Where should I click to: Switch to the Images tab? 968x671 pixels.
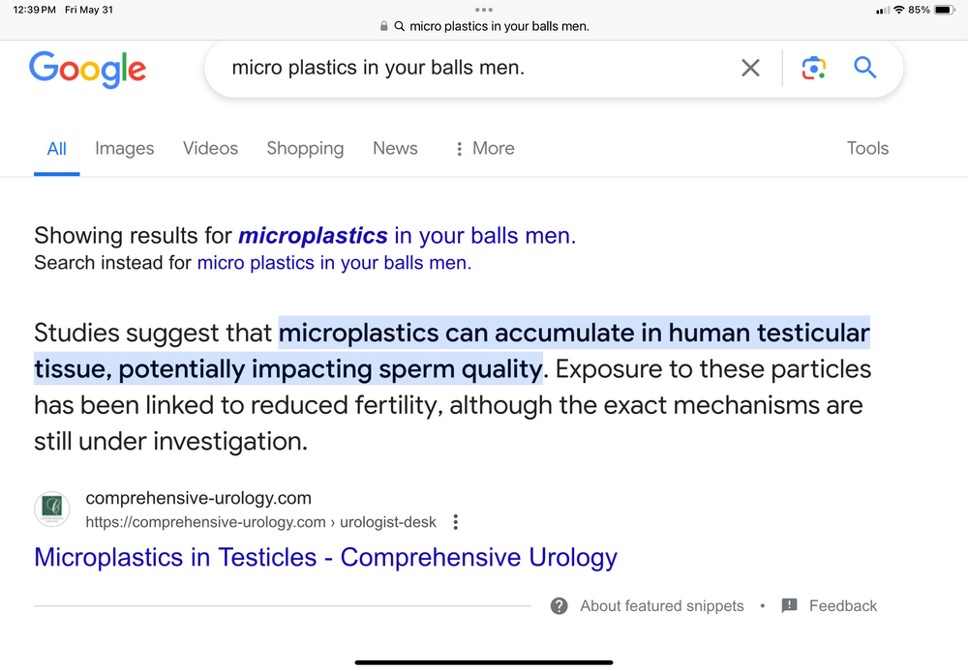click(125, 148)
